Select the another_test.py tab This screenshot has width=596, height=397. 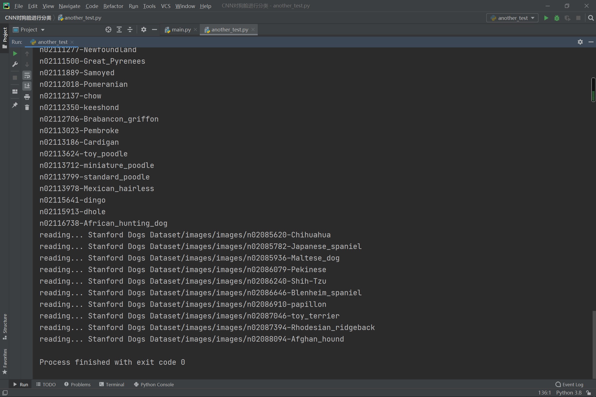click(x=230, y=30)
